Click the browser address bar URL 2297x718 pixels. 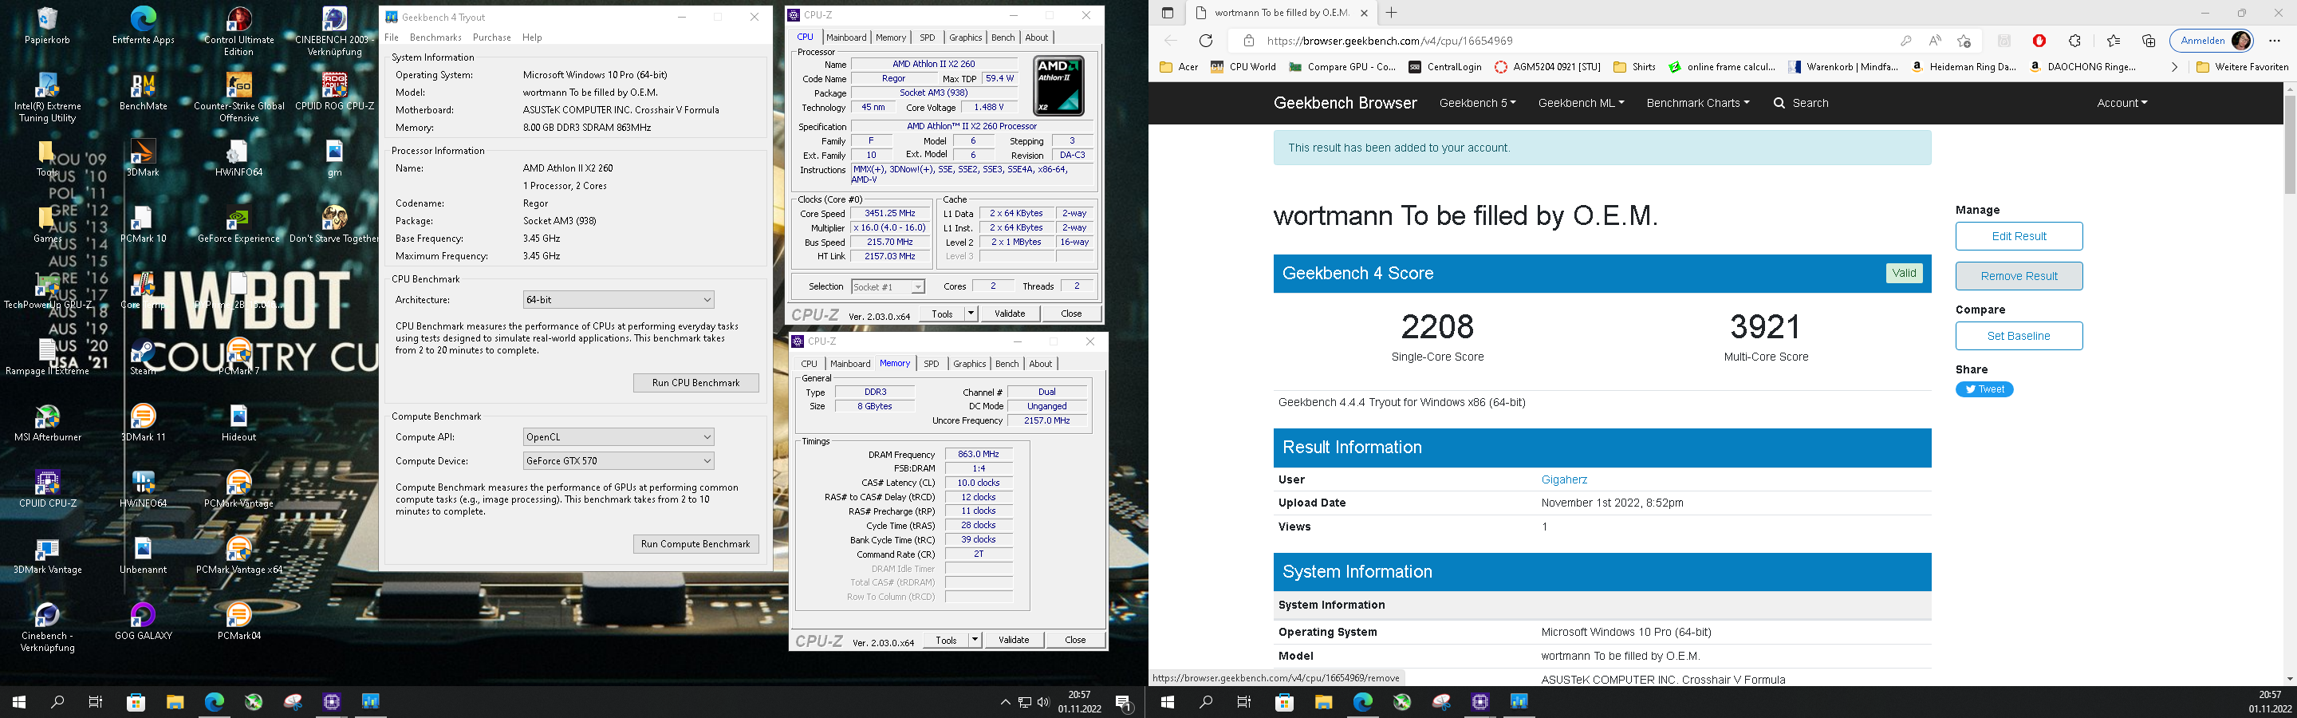coord(1389,40)
